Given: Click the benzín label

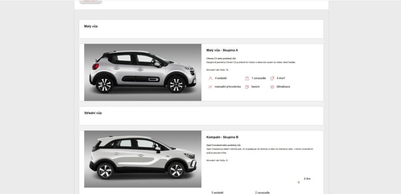Looking at the screenshot, I should click(x=255, y=87).
